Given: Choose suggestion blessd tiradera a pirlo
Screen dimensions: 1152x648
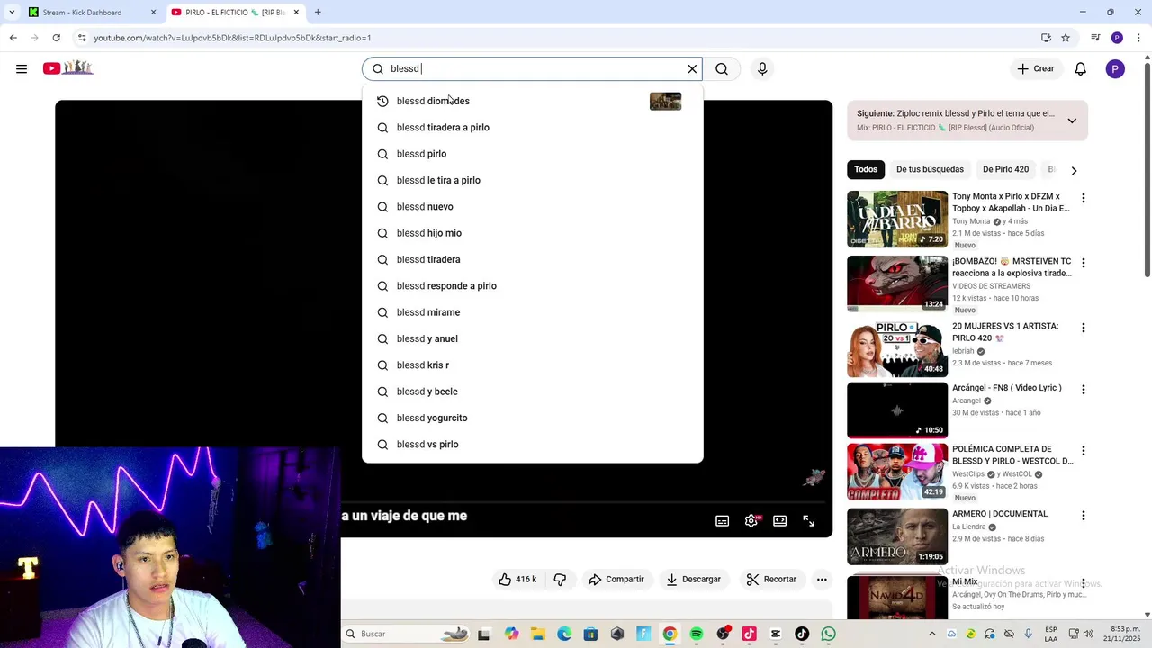Looking at the screenshot, I should [x=532, y=127].
